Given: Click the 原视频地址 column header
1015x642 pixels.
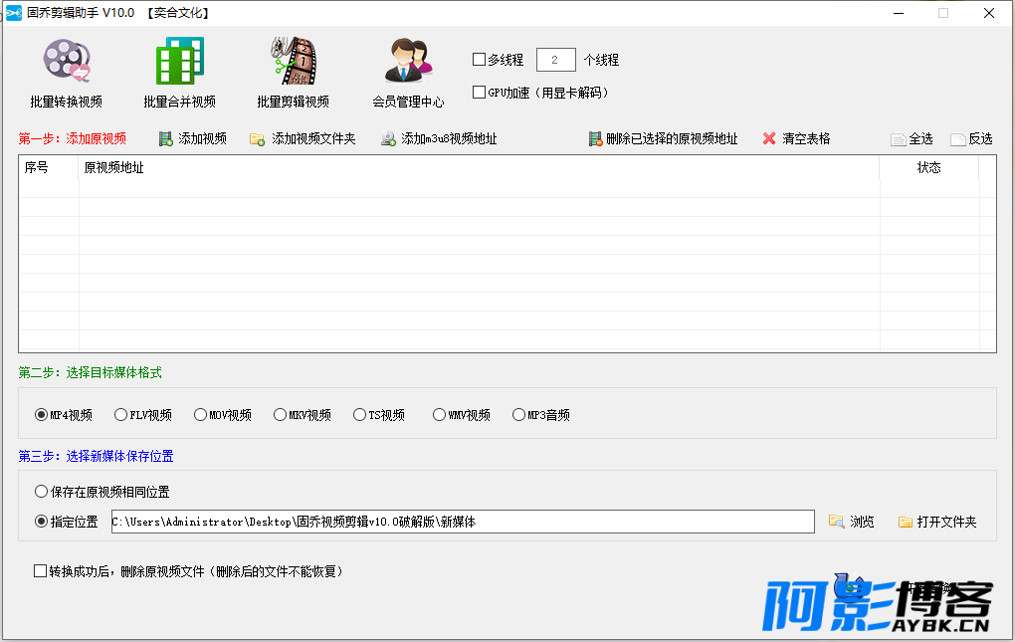Looking at the screenshot, I should click(x=479, y=167).
